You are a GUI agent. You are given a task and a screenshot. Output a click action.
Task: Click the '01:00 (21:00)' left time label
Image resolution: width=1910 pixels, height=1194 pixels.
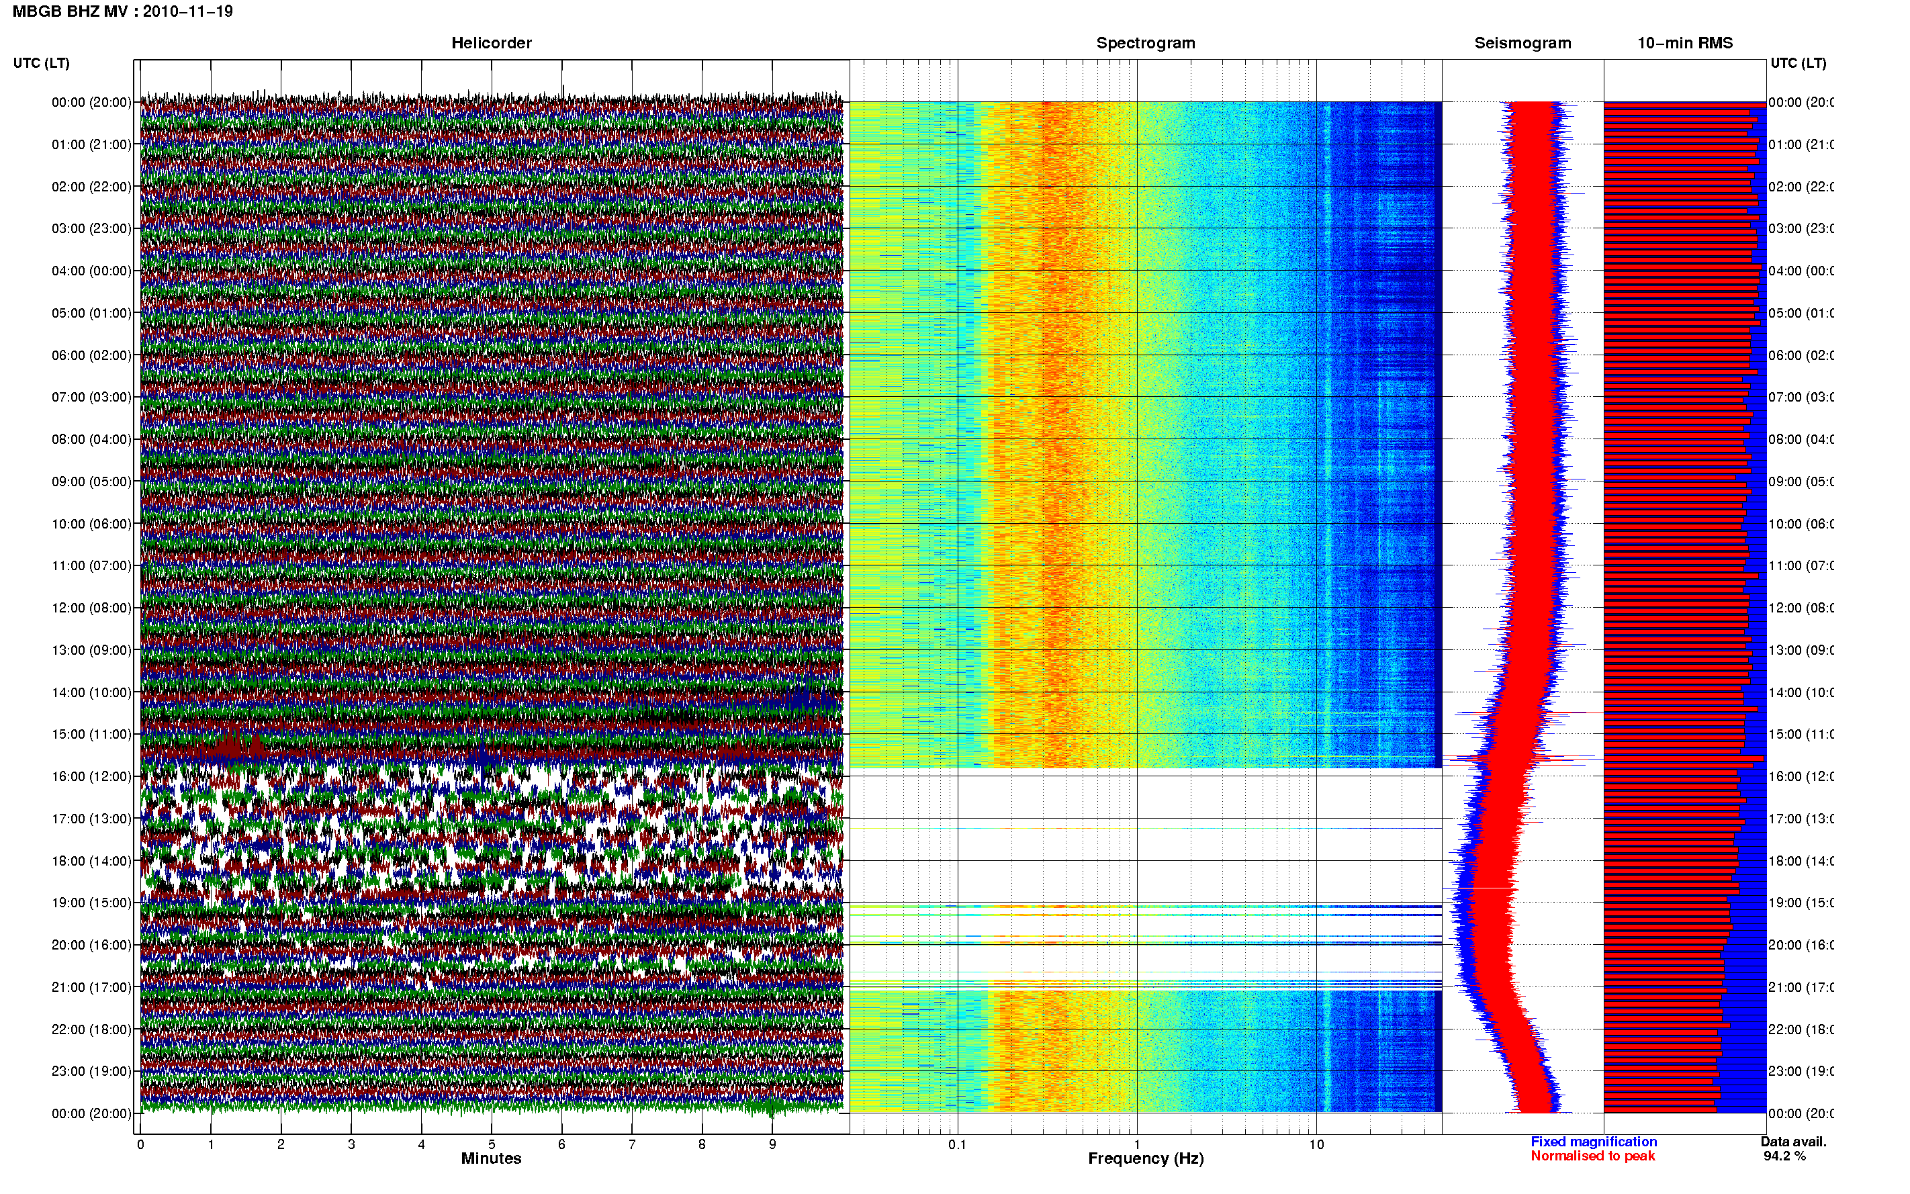coord(91,144)
